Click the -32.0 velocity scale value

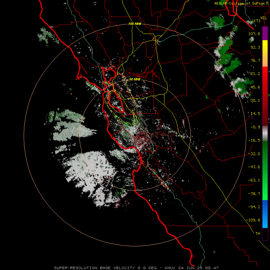[x=254, y=154]
